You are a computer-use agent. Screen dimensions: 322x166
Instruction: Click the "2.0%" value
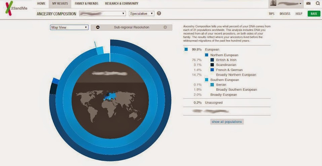tap(197, 95)
